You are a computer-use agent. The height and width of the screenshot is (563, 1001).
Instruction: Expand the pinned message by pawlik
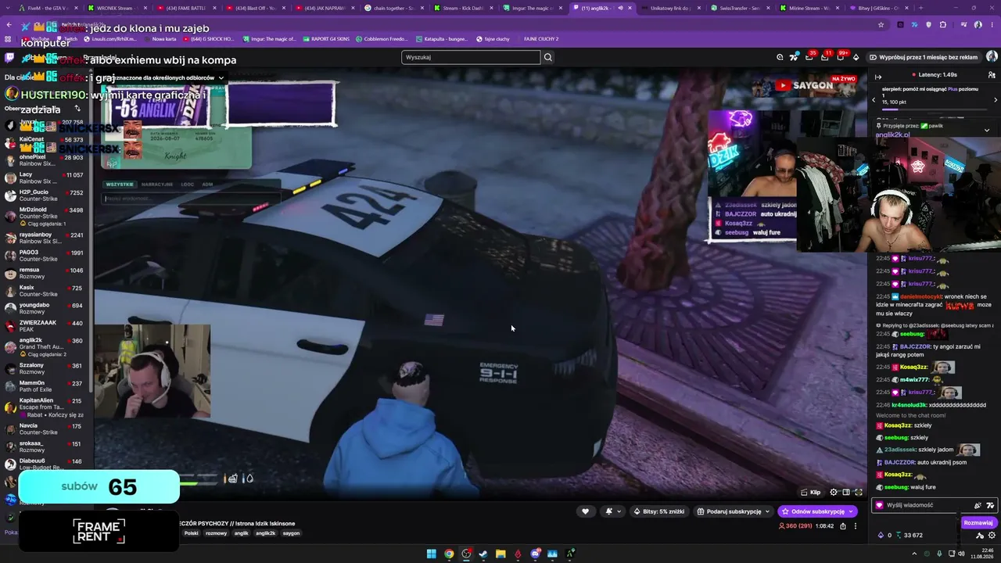[x=987, y=130]
